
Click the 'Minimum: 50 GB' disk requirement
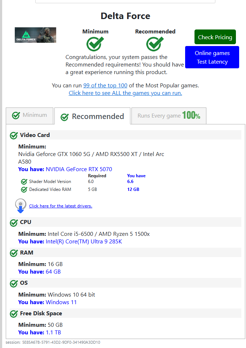click(x=40, y=325)
